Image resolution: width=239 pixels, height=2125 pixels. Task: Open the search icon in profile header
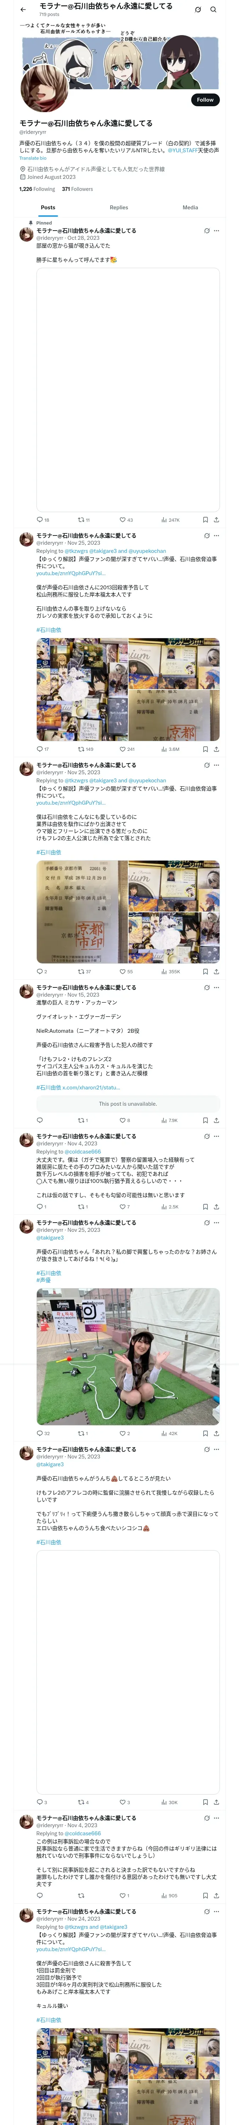(x=214, y=10)
